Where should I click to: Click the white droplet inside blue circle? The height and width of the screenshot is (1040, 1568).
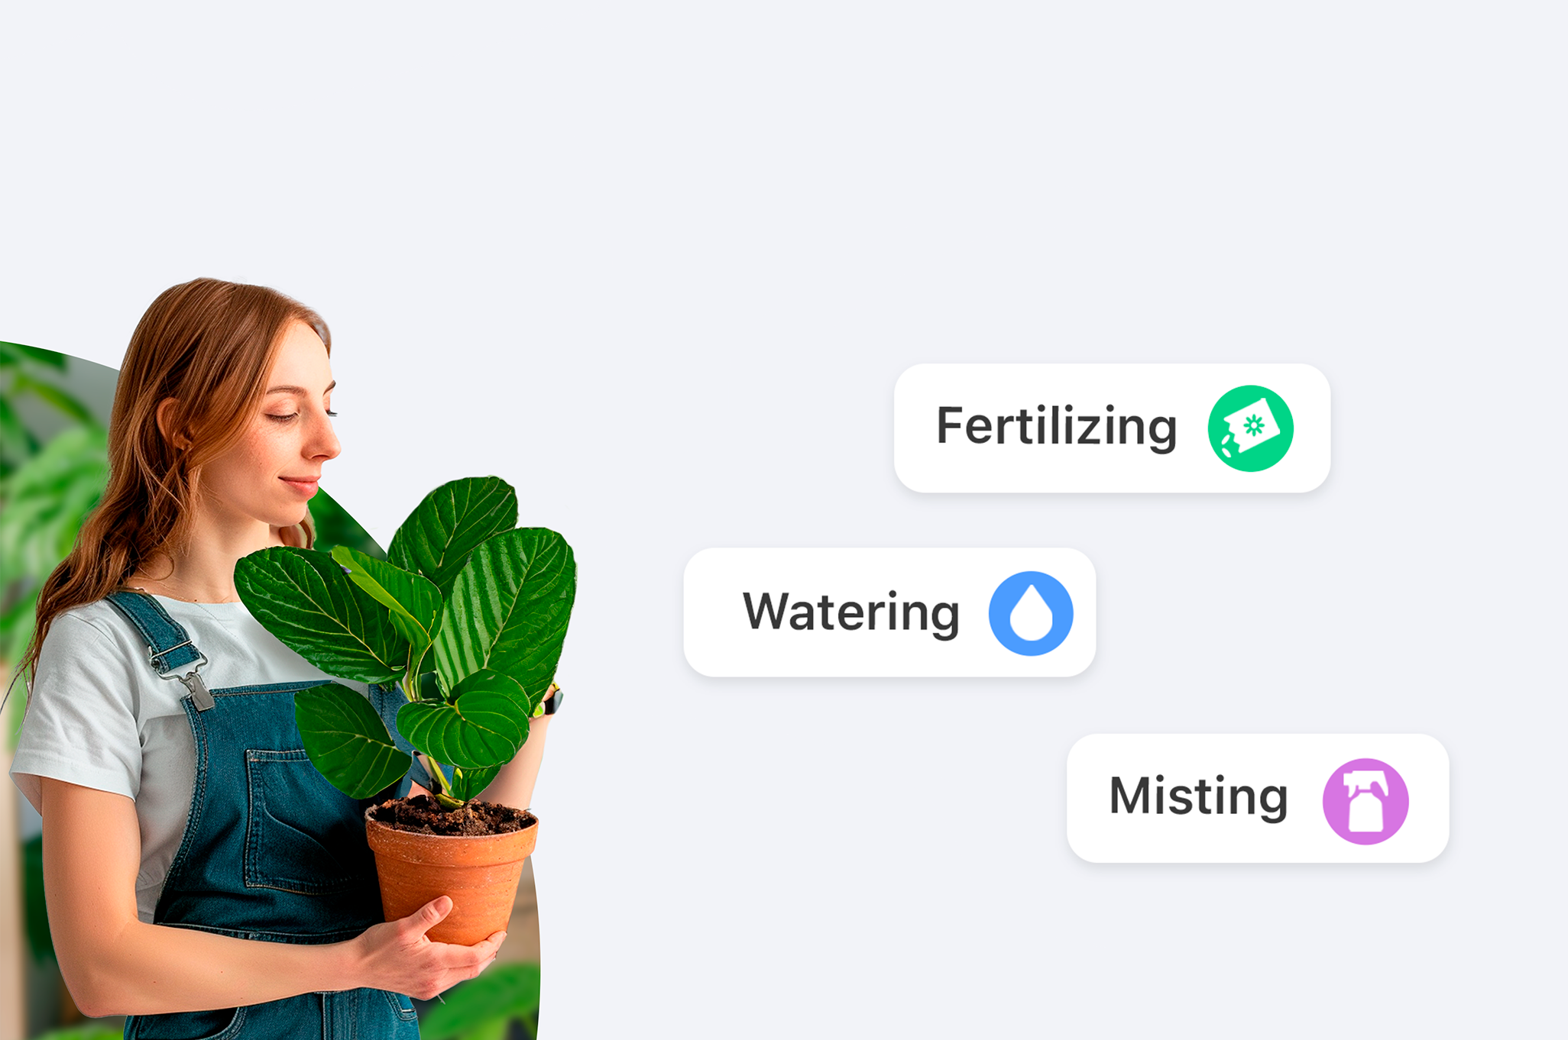(1031, 614)
